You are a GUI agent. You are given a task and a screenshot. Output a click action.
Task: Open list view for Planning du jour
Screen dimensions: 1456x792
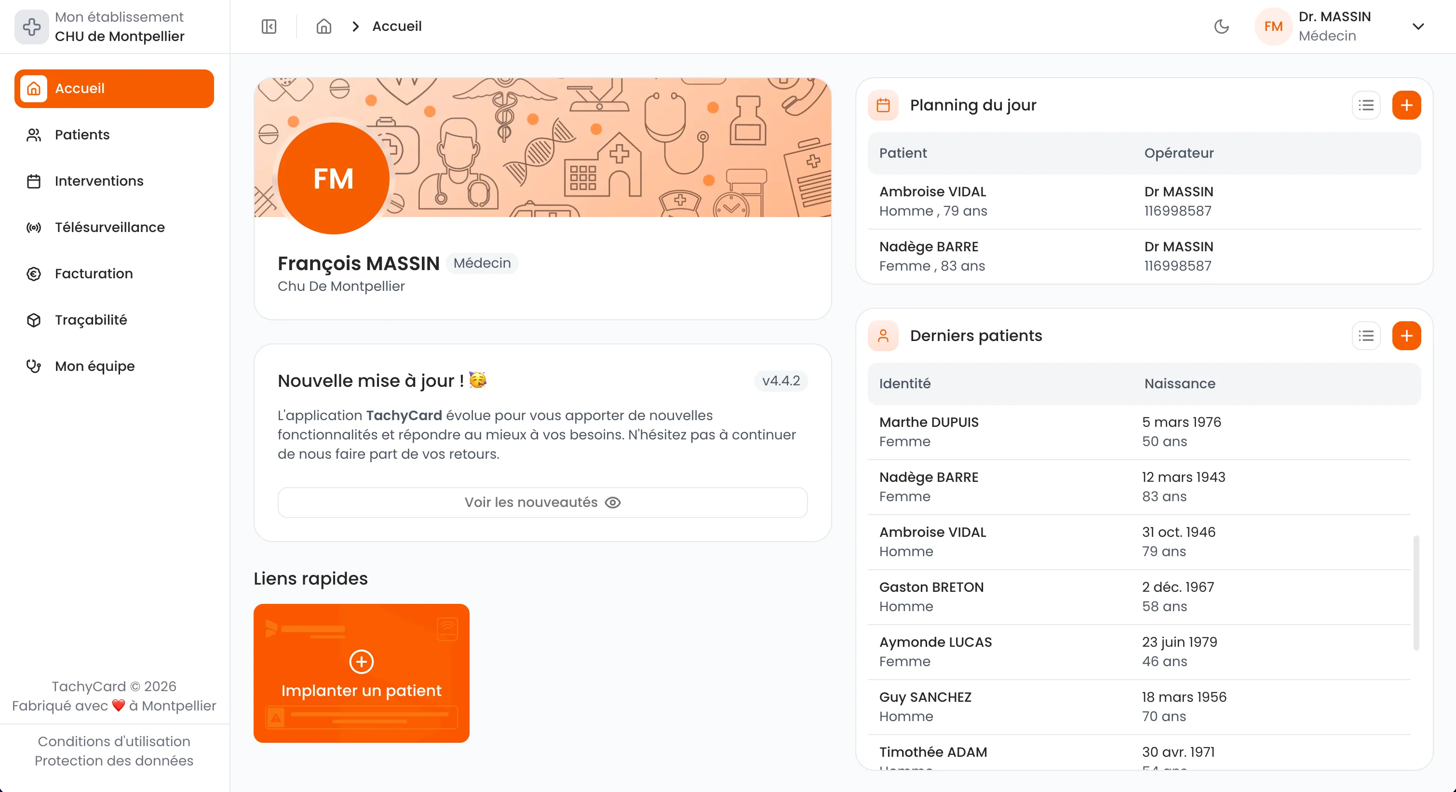click(1366, 105)
